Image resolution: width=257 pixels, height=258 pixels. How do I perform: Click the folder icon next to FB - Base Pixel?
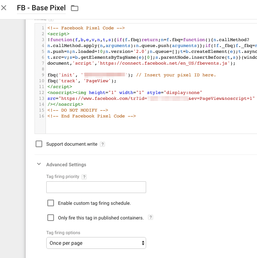(x=75, y=8)
